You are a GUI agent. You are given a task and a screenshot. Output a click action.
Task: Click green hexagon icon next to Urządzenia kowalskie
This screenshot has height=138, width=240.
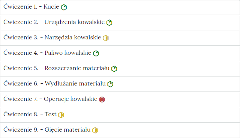(109, 22)
